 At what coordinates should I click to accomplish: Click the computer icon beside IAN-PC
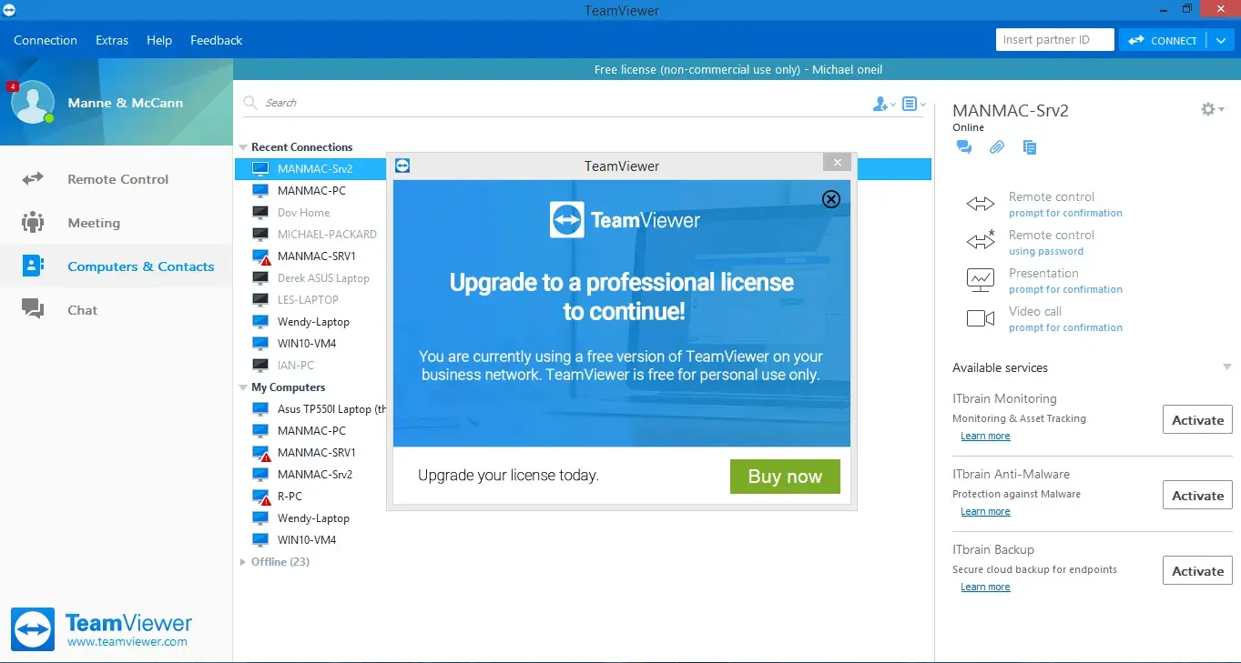[260, 366]
